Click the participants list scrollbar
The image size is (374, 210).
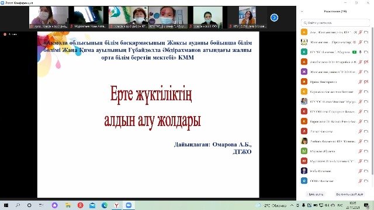click(x=372, y=105)
